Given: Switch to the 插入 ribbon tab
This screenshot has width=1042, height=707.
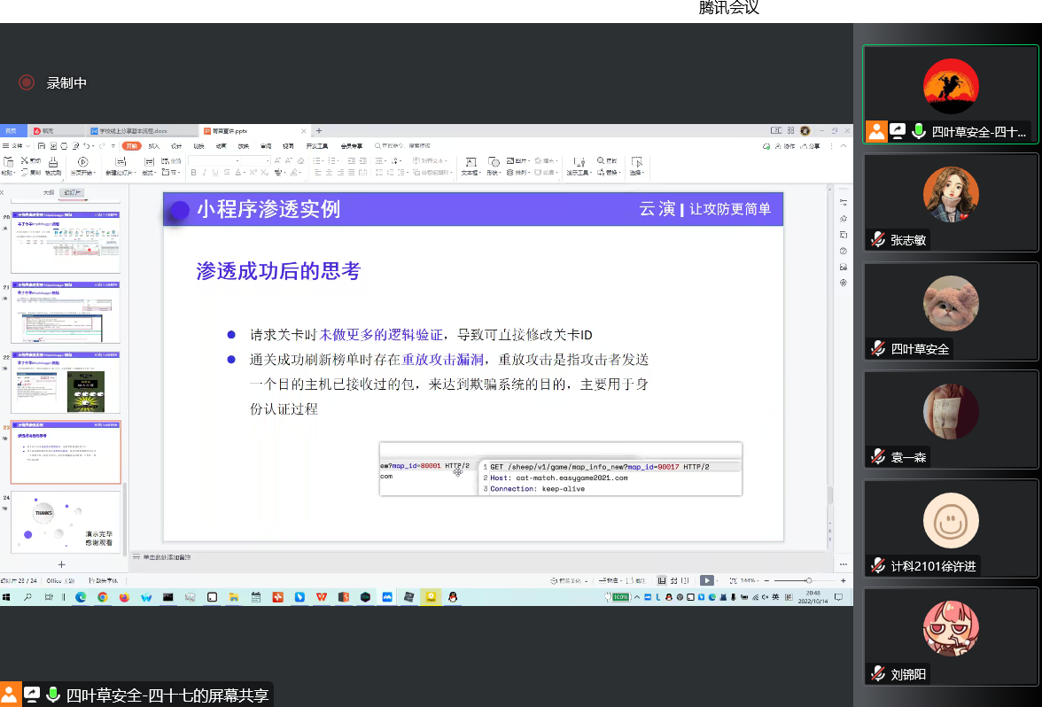Looking at the screenshot, I should tap(154, 145).
